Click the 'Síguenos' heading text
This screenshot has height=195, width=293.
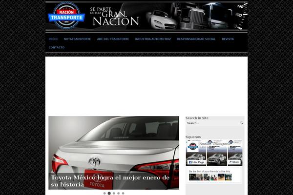pyautogui.click(x=193, y=137)
